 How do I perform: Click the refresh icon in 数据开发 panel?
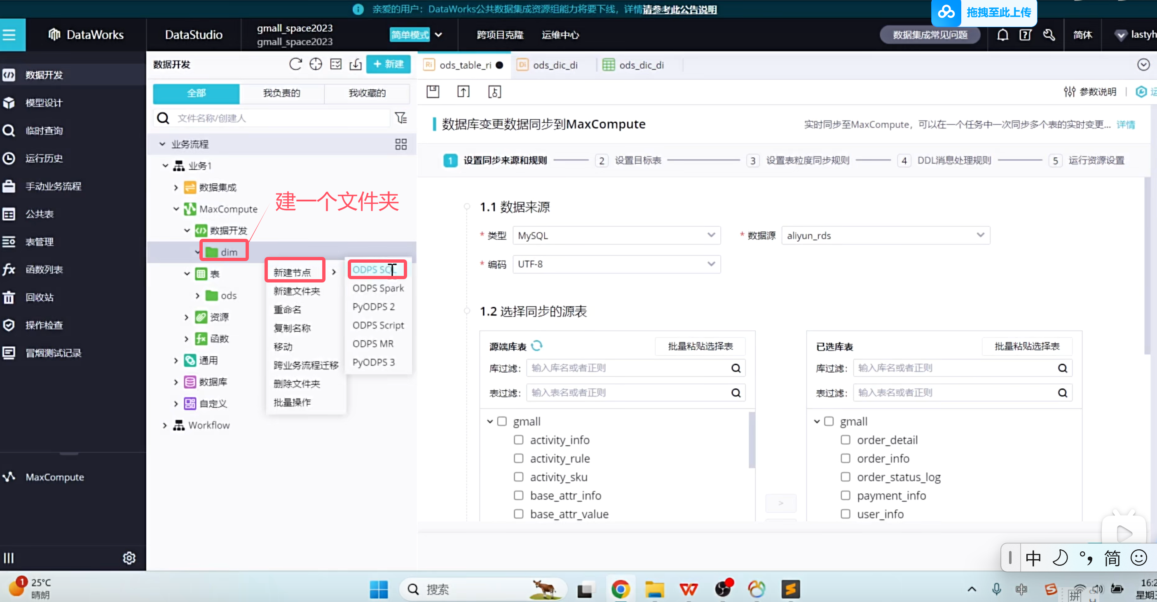point(295,64)
